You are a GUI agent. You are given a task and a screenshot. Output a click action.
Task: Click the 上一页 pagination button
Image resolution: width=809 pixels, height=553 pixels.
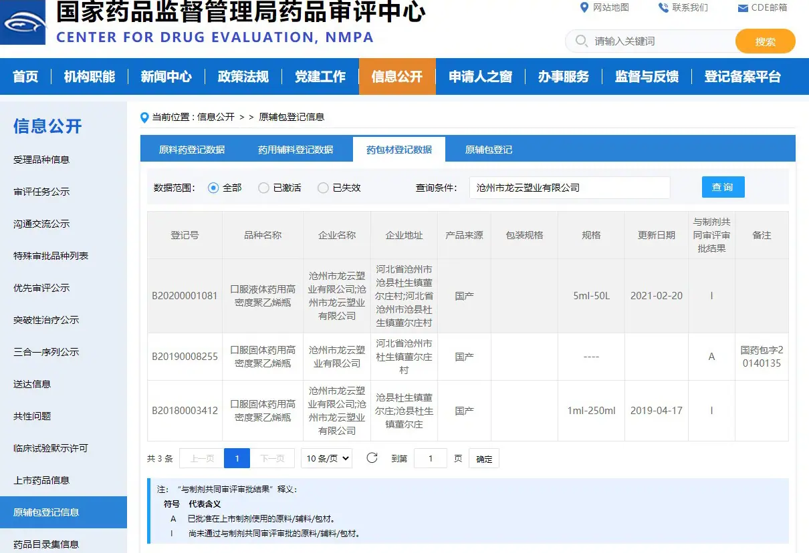click(x=202, y=458)
